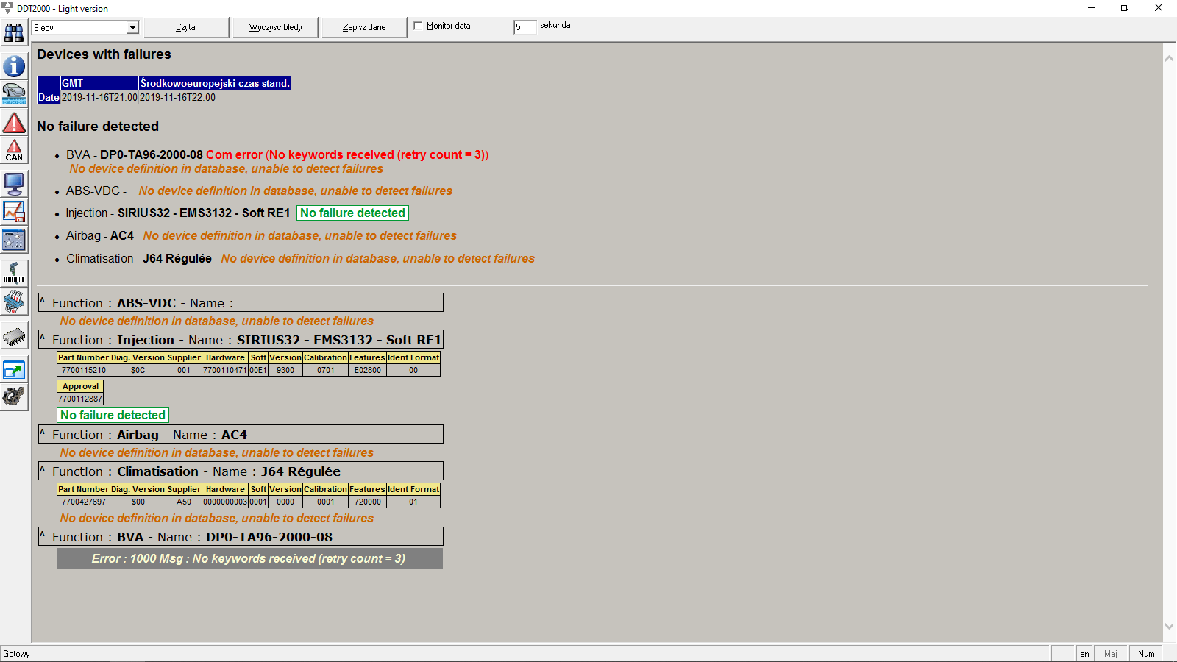Open the computer monitor screen icon

pyautogui.click(x=14, y=183)
